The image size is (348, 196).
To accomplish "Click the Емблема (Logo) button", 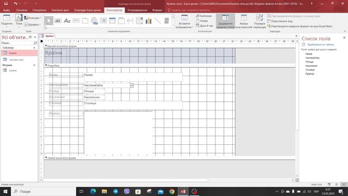I will tap(204, 16).
